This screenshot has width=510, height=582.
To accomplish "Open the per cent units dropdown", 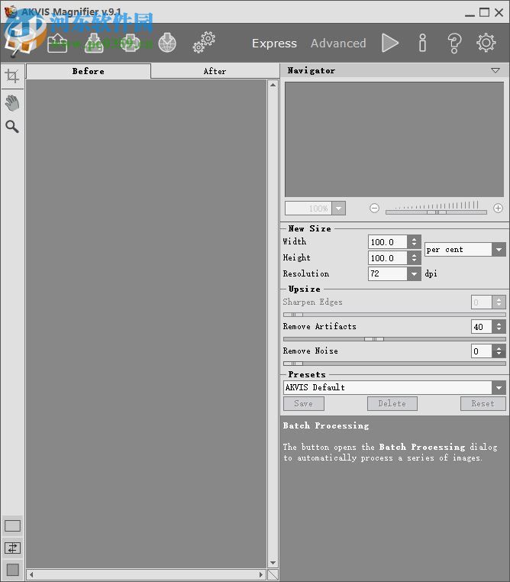I will [x=499, y=250].
